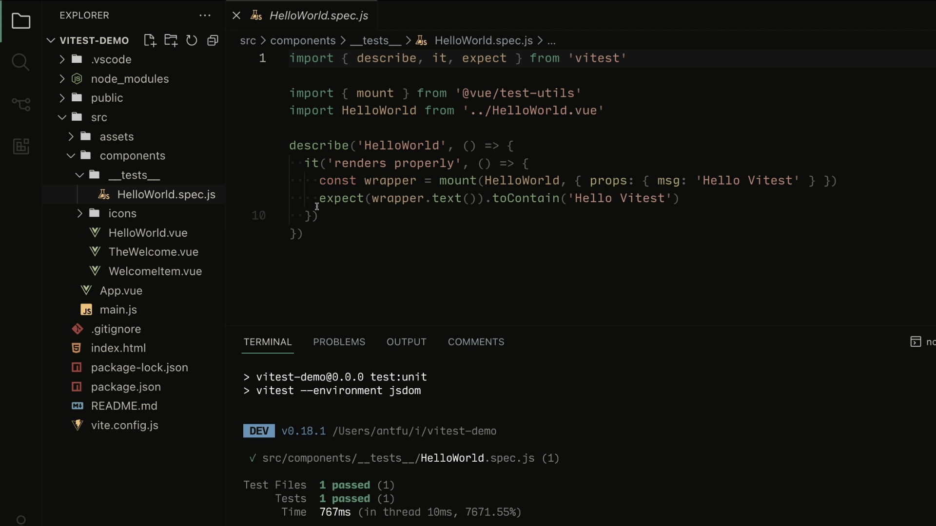The image size is (936, 526).
Task: Click the New File icon in explorer header
Action: (x=150, y=40)
